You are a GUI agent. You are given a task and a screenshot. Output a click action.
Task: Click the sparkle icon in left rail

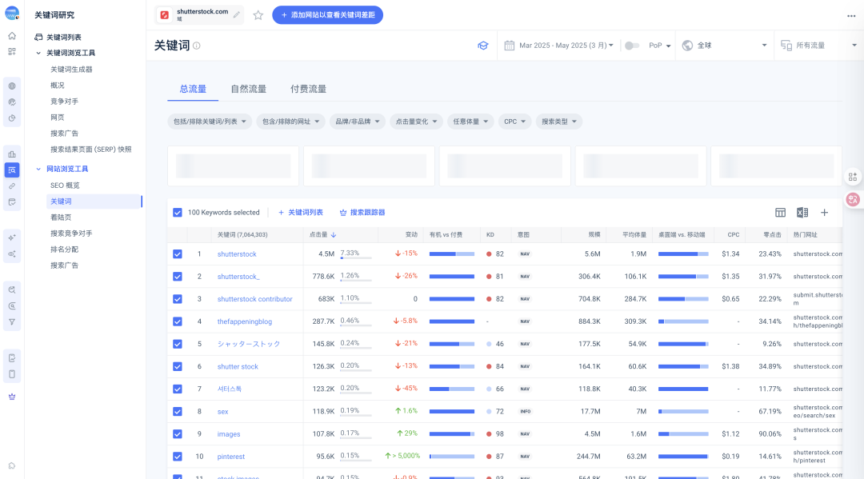click(11, 238)
